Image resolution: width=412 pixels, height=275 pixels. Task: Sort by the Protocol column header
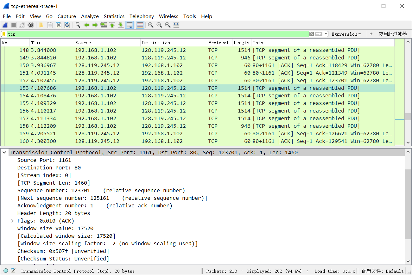click(x=219, y=43)
